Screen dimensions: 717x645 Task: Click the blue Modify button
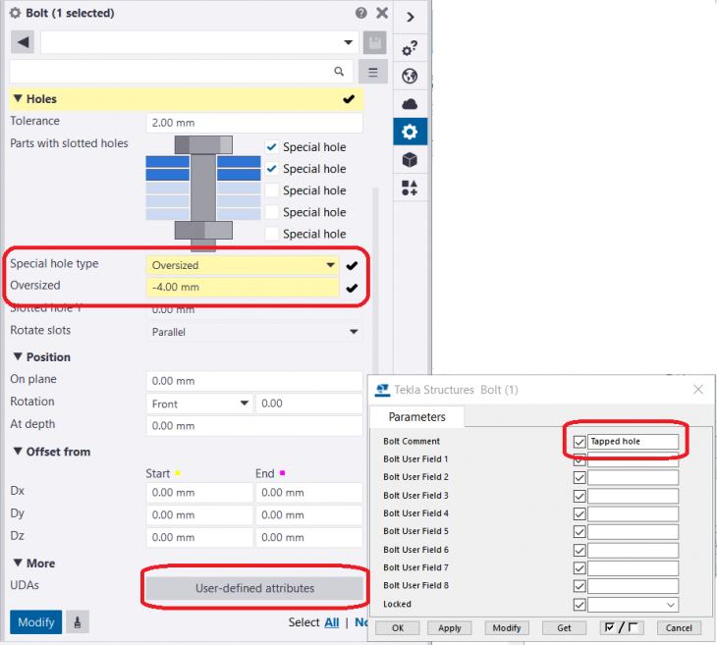tap(36, 622)
